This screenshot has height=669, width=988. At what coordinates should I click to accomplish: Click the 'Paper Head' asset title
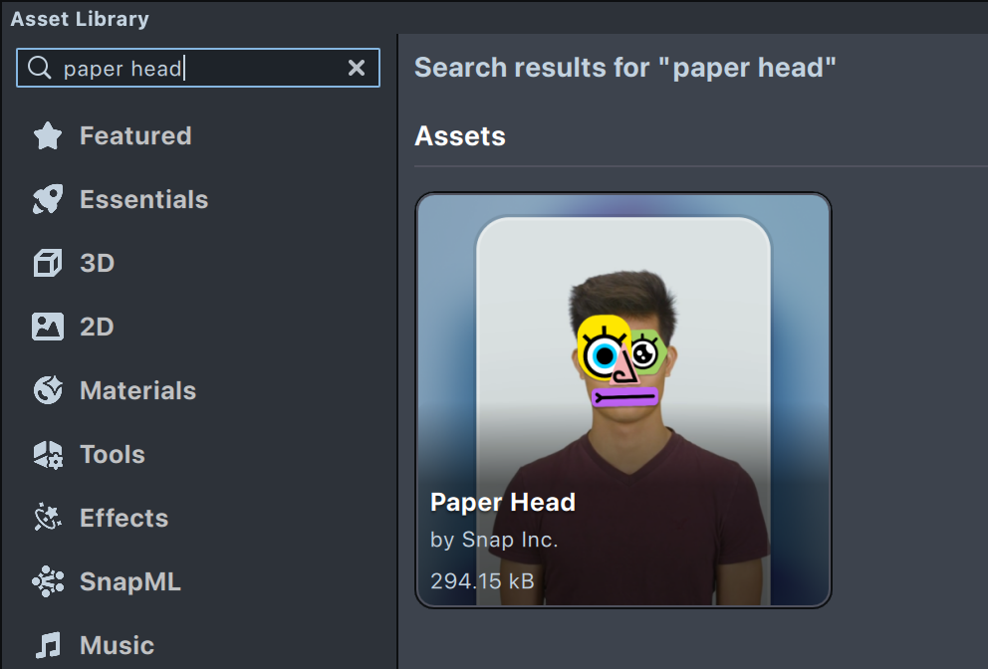(503, 502)
